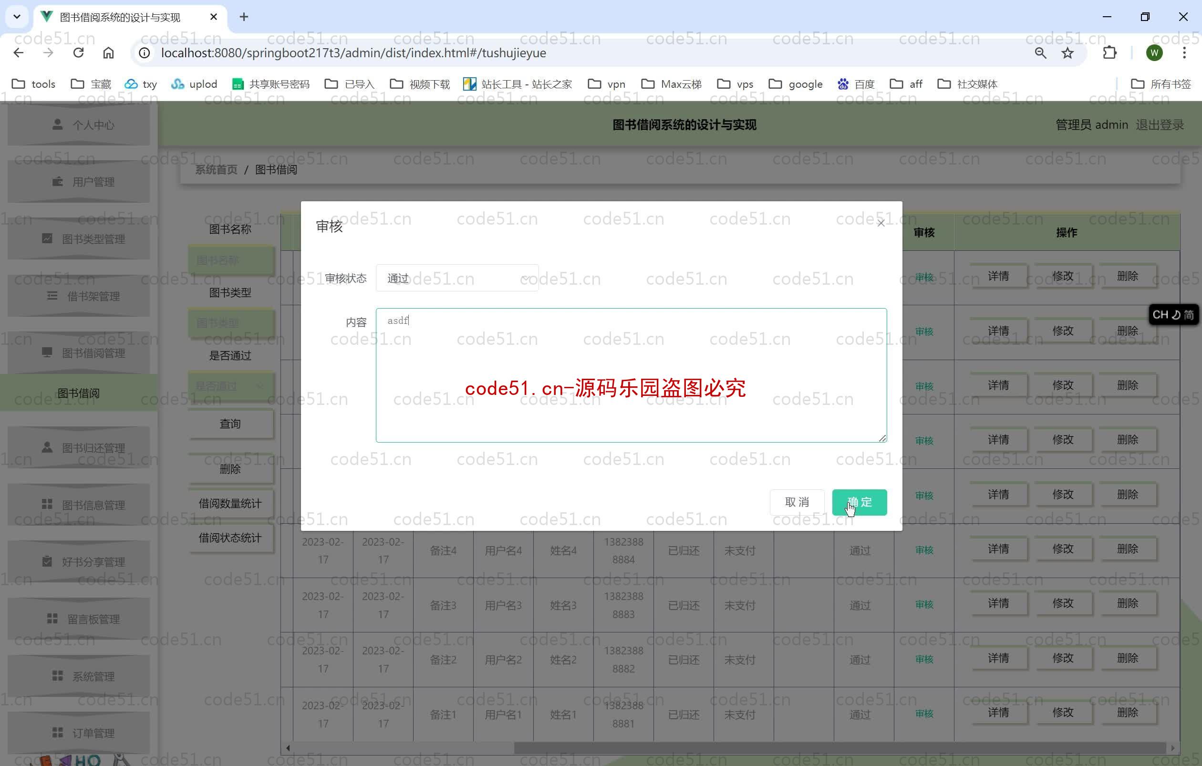Click the 查询 search button
Viewport: 1202px width, 766px height.
(230, 424)
